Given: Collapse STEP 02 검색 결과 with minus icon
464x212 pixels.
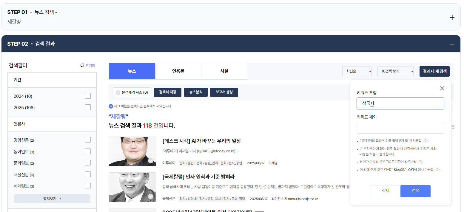Looking at the screenshot, I should click(452, 44).
